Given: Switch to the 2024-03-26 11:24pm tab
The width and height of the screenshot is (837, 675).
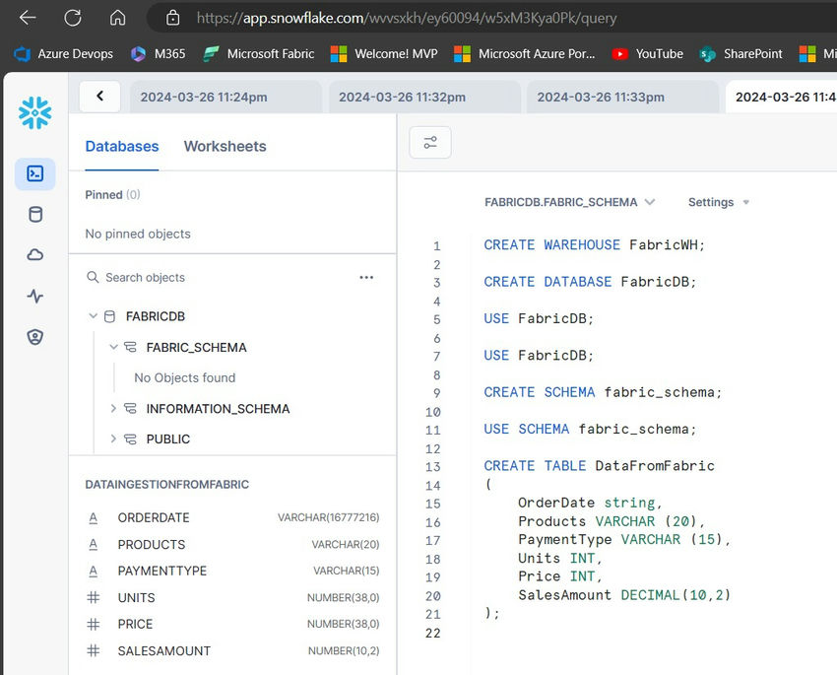Looking at the screenshot, I should coord(225,97).
